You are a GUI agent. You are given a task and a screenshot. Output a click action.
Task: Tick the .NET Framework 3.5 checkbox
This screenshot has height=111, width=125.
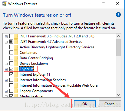[x=11, y=36]
